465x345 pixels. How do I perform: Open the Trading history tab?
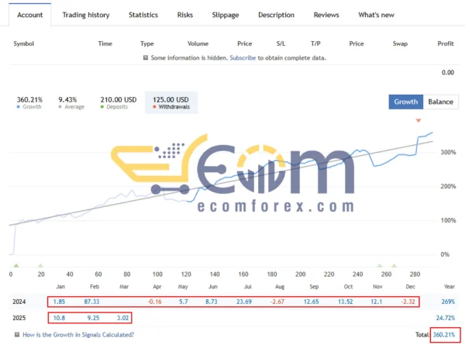pos(86,15)
